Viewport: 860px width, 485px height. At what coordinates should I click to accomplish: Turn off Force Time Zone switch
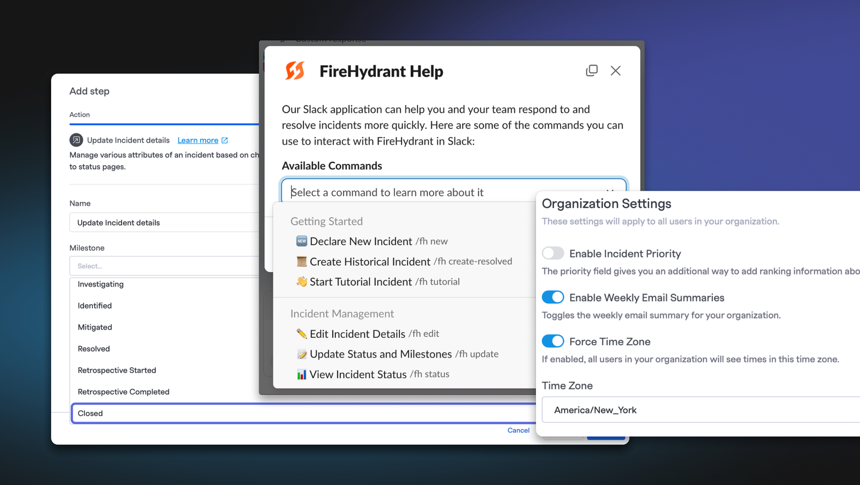click(x=553, y=341)
